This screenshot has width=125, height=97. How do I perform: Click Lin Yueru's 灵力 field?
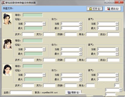tap(49, 86)
